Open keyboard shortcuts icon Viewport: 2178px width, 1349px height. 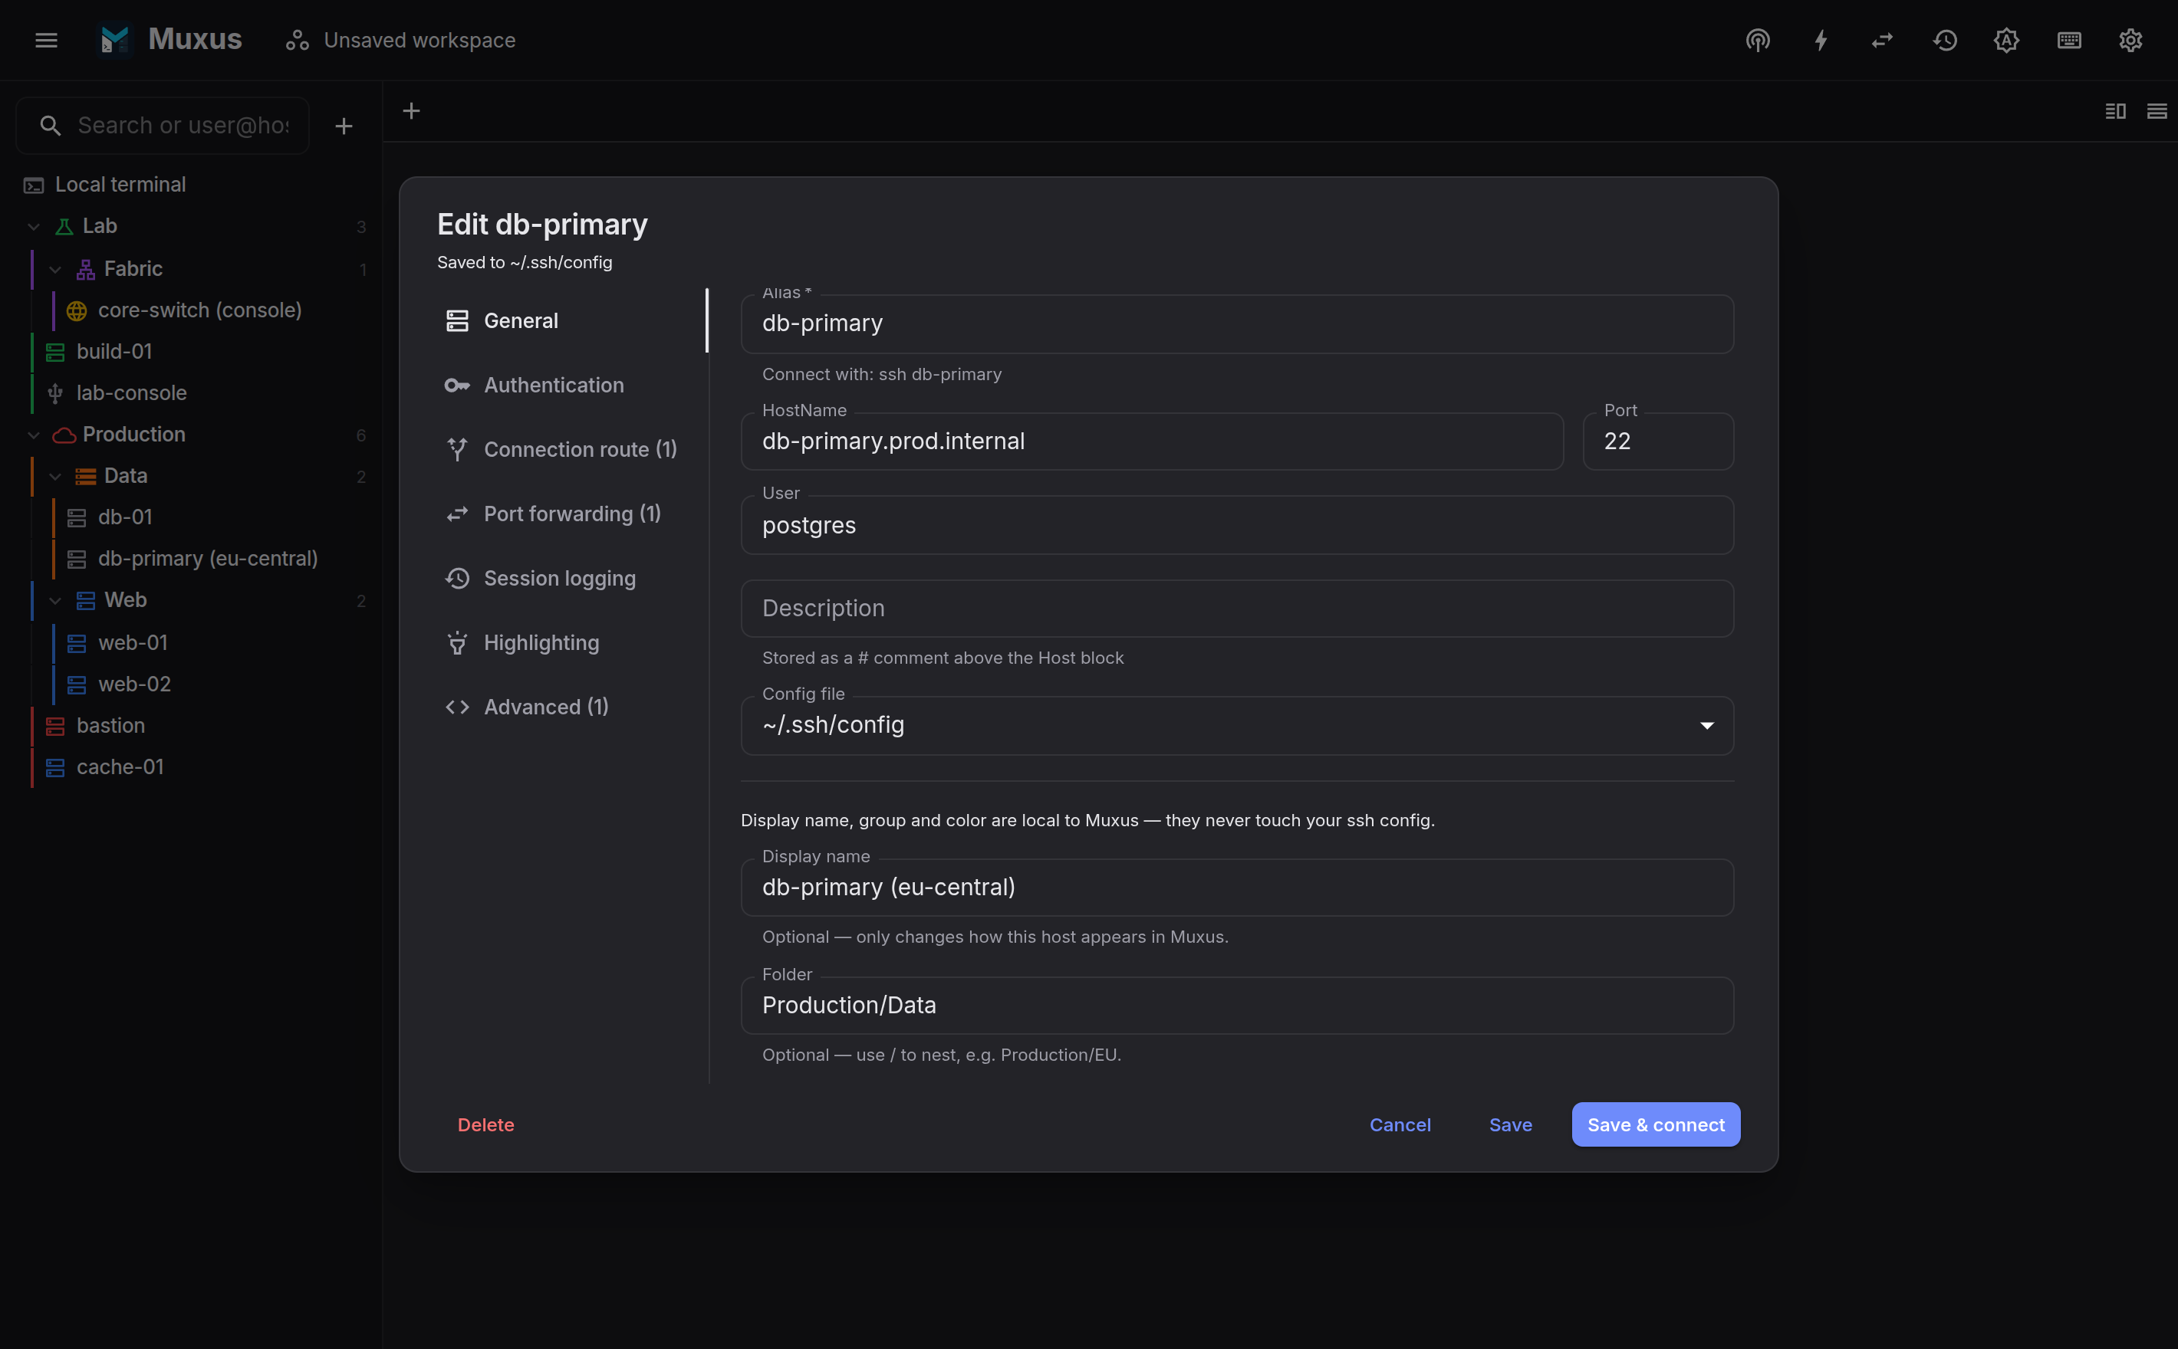pyautogui.click(x=2069, y=40)
